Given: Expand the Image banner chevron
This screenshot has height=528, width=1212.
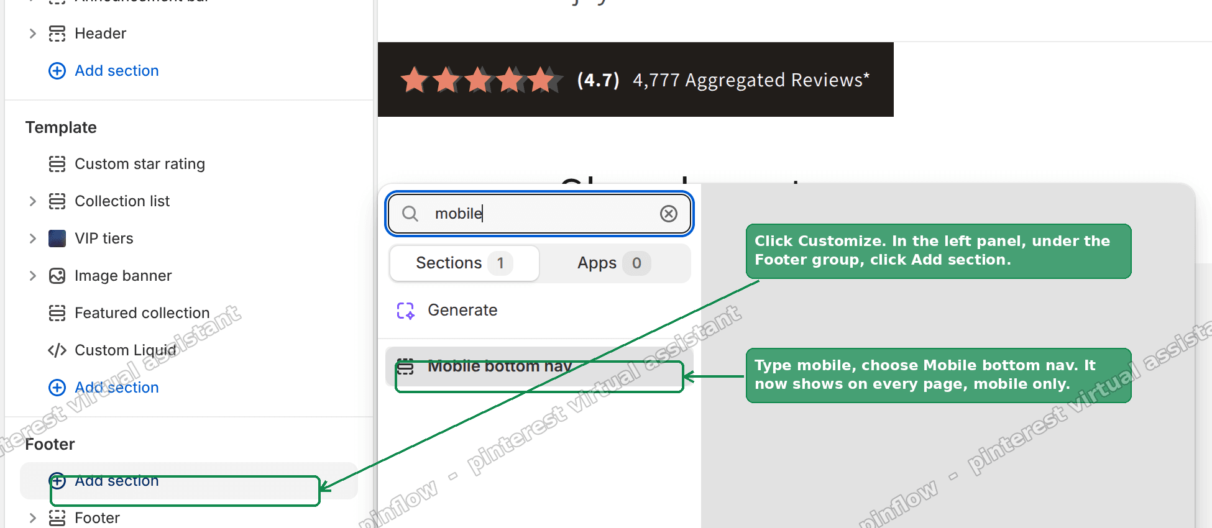Looking at the screenshot, I should (x=33, y=276).
